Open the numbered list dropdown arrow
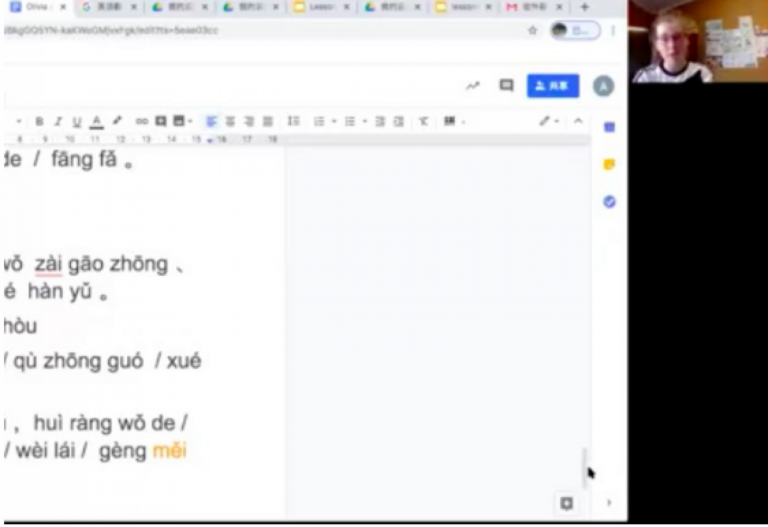Screen dimensions: 768x527 point(334,122)
